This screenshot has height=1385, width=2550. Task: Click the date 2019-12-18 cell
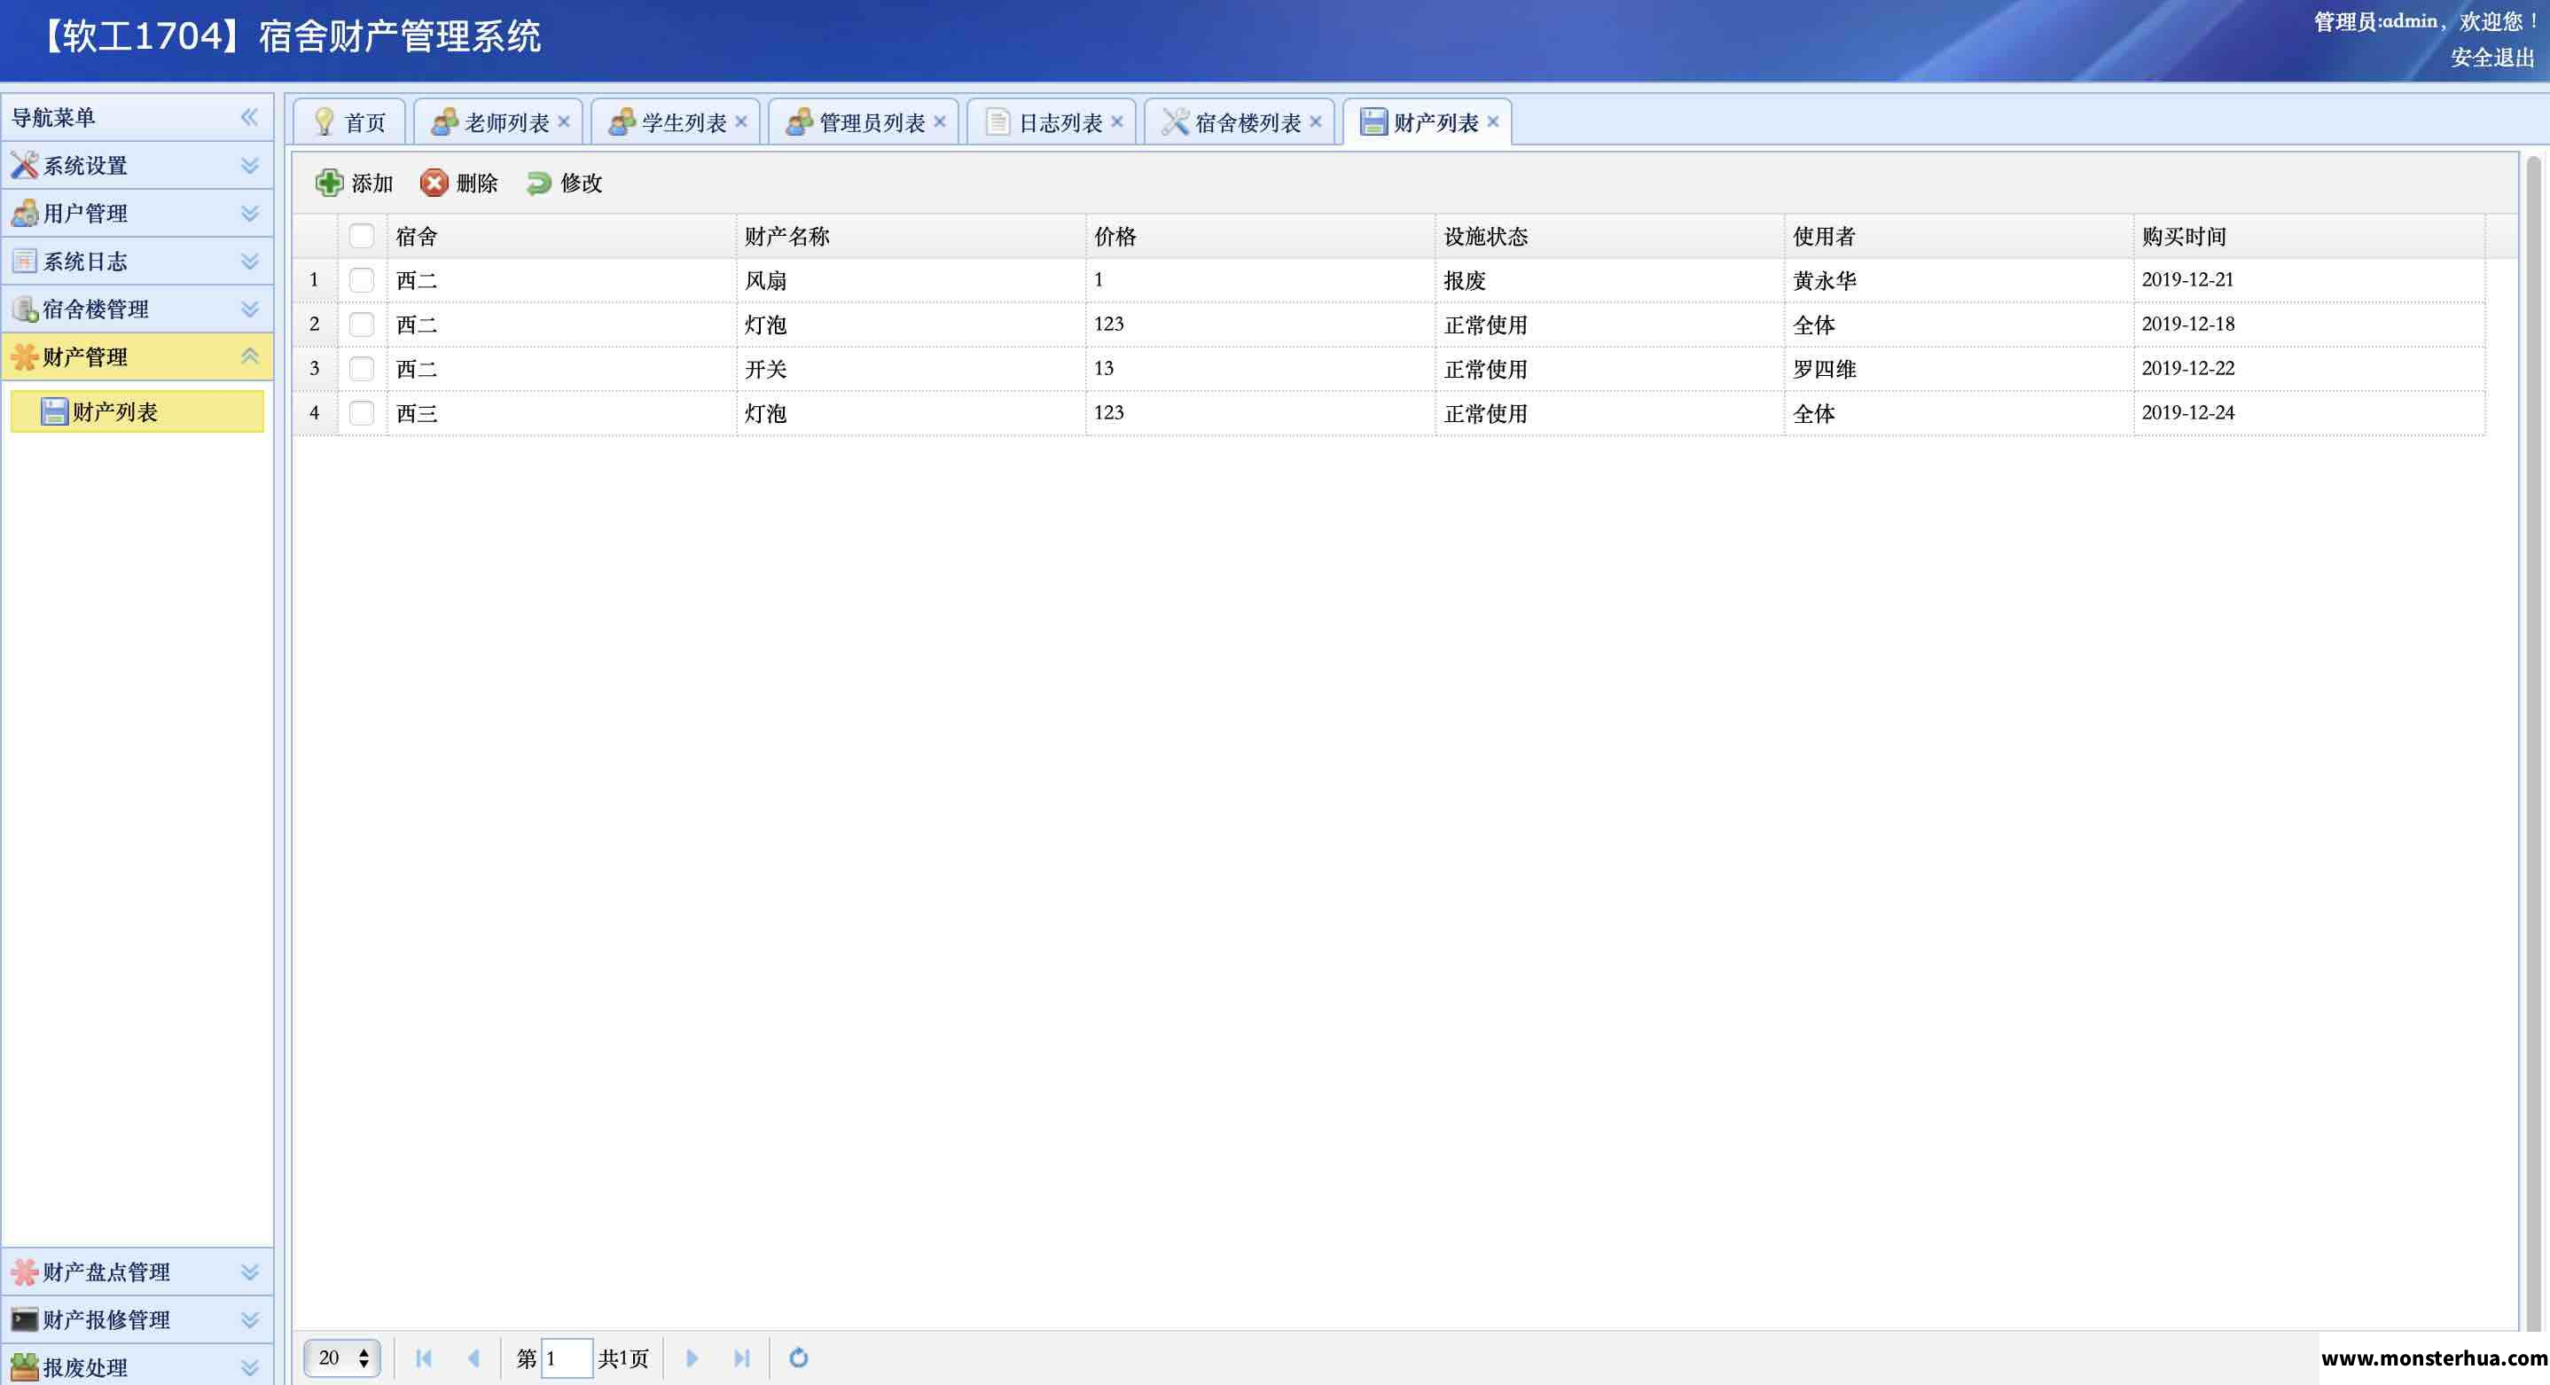click(x=2309, y=325)
